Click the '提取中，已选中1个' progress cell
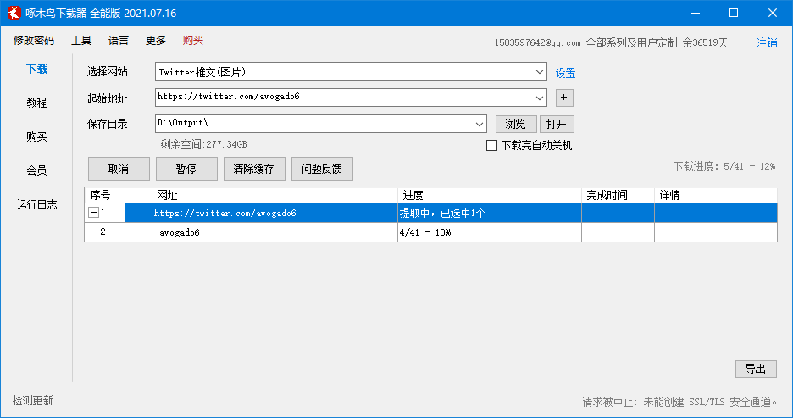The height and width of the screenshot is (418, 793). click(x=490, y=213)
